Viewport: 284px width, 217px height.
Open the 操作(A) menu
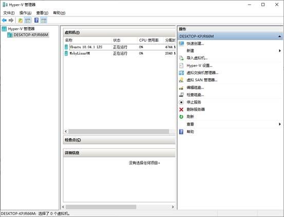25,13
